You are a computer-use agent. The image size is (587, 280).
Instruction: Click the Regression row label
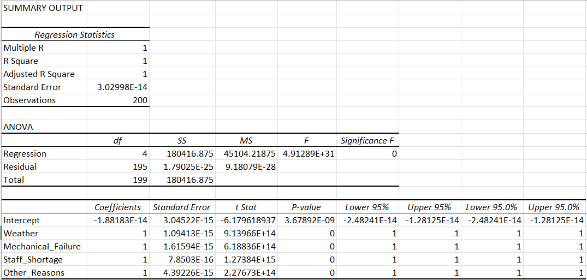pos(44,154)
